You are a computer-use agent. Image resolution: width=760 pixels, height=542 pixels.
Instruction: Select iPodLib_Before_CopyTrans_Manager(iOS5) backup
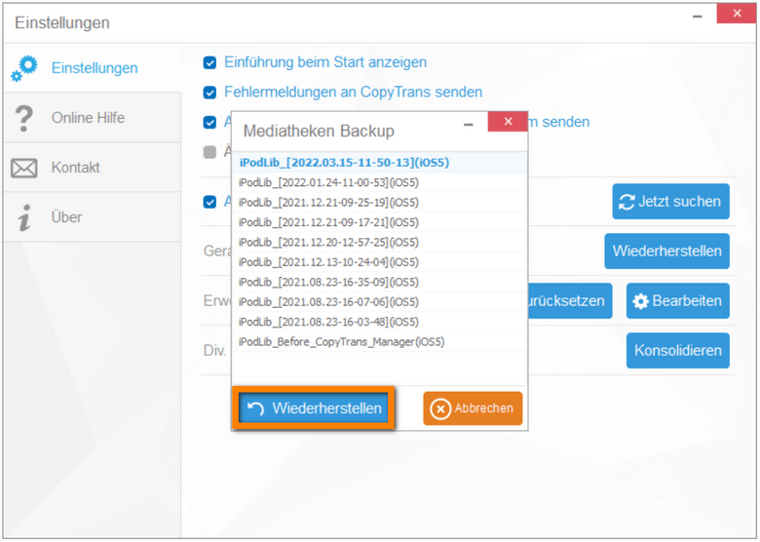click(380, 342)
